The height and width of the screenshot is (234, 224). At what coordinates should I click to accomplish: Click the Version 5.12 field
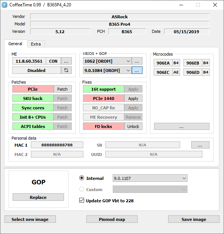pyautogui.click(x=60, y=31)
